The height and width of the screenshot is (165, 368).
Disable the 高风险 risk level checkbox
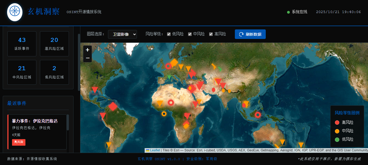click(211, 34)
